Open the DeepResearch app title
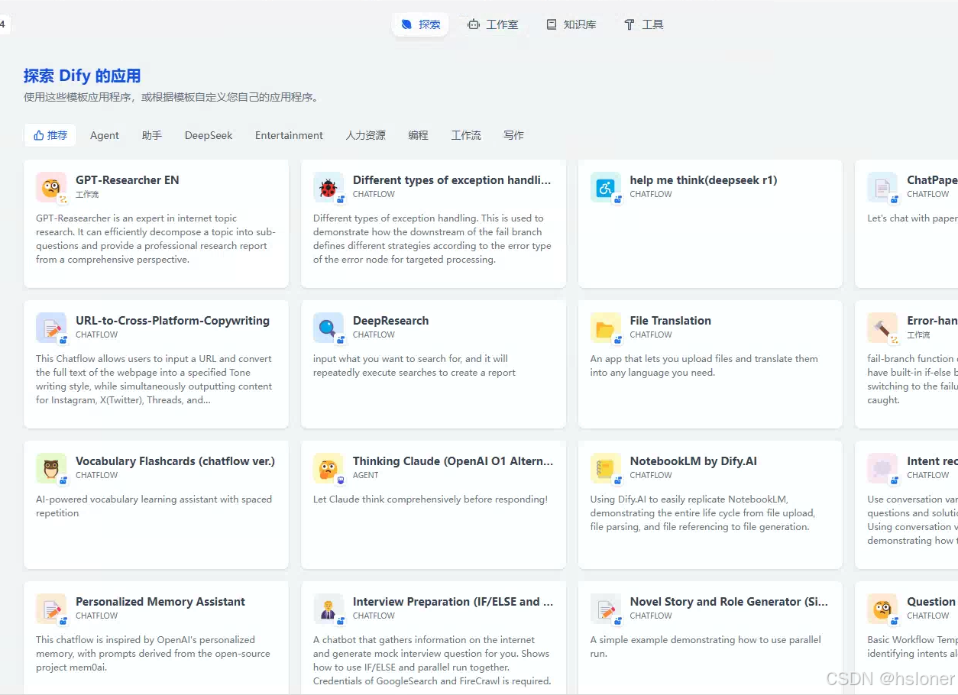This screenshot has height=695, width=958. click(390, 321)
